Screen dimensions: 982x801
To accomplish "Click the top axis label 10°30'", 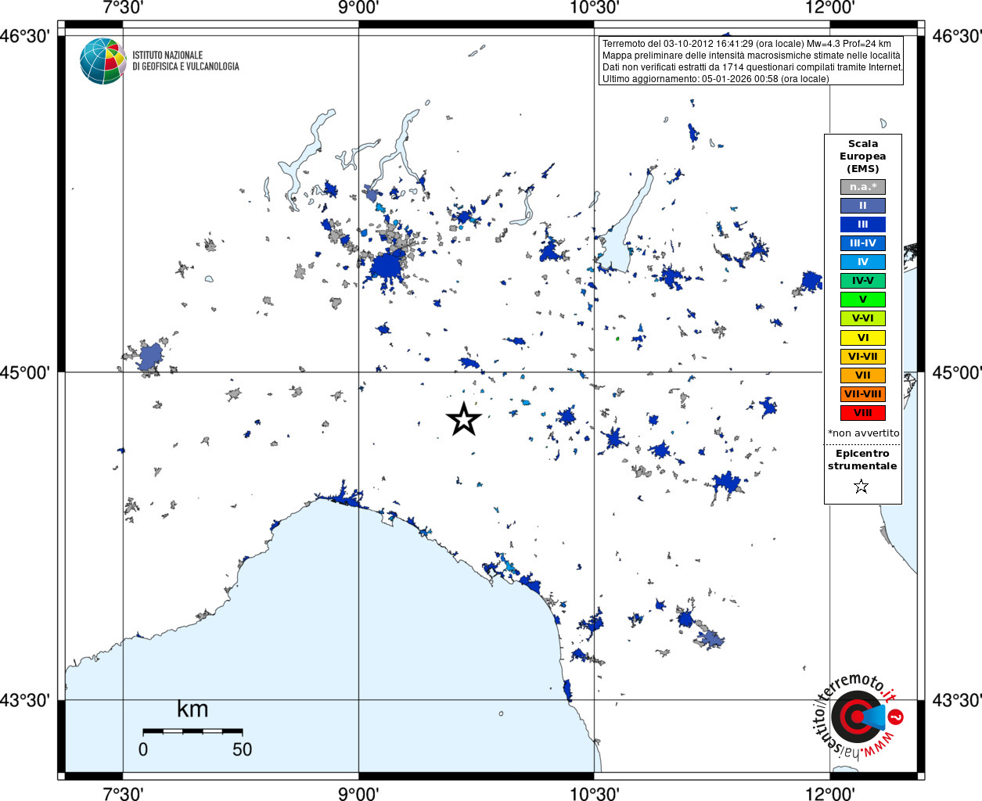I will 595,8.
